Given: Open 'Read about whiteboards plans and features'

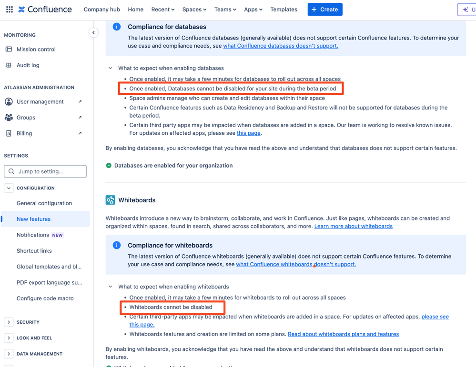Looking at the screenshot, I should pyautogui.click(x=344, y=334).
